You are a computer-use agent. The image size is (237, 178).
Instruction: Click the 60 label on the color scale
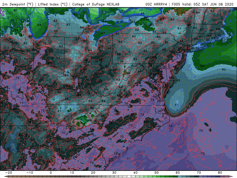178,173
